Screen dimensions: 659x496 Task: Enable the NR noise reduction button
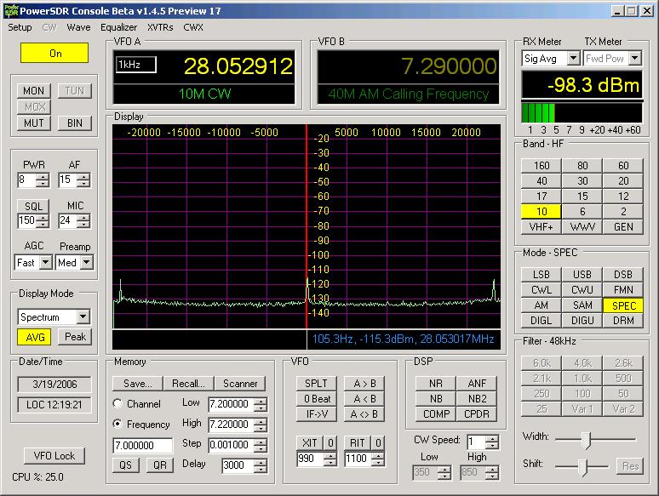point(435,383)
